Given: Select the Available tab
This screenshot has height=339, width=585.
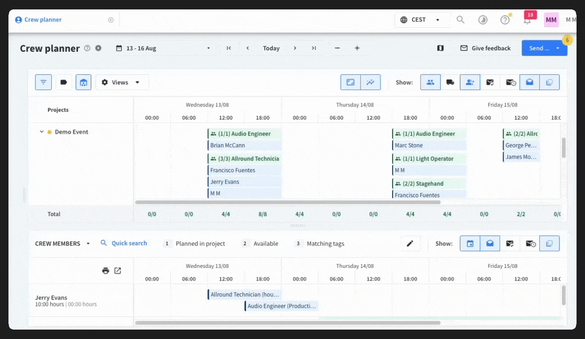Looking at the screenshot, I should pos(260,243).
